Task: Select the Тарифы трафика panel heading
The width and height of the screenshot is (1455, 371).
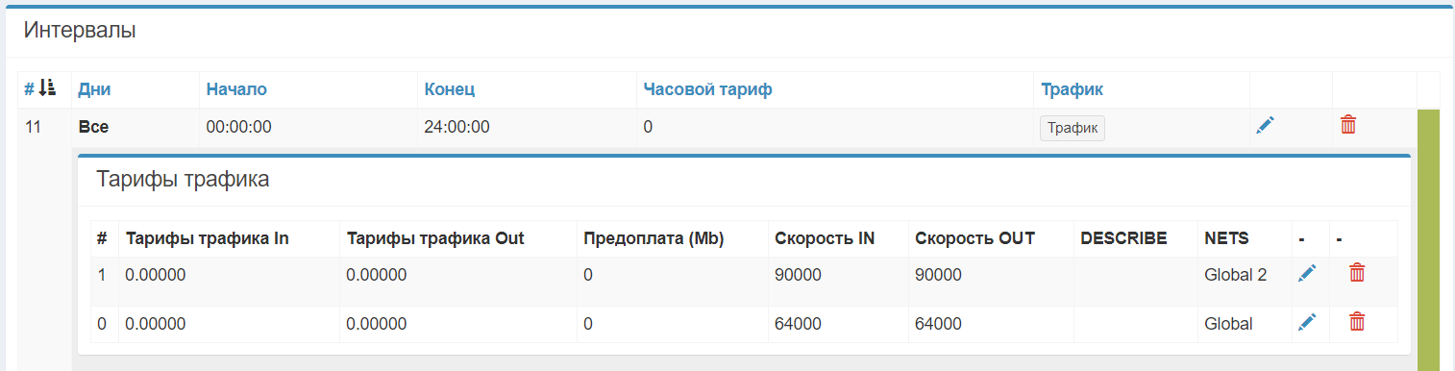Action: click(x=183, y=179)
